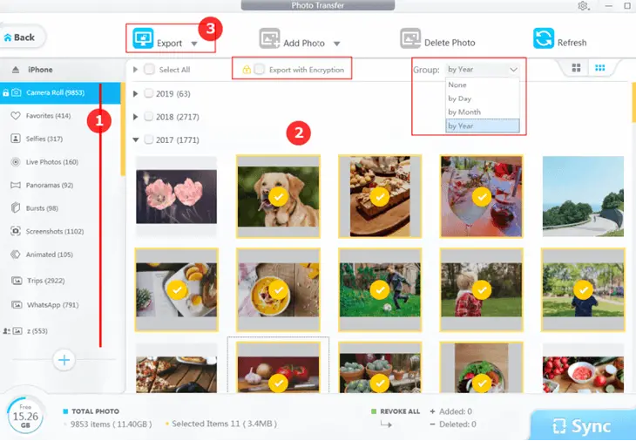Add a new album with plus button
Viewport: 636px width, 441px height.
pyautogui.click(x=64, y=360)
